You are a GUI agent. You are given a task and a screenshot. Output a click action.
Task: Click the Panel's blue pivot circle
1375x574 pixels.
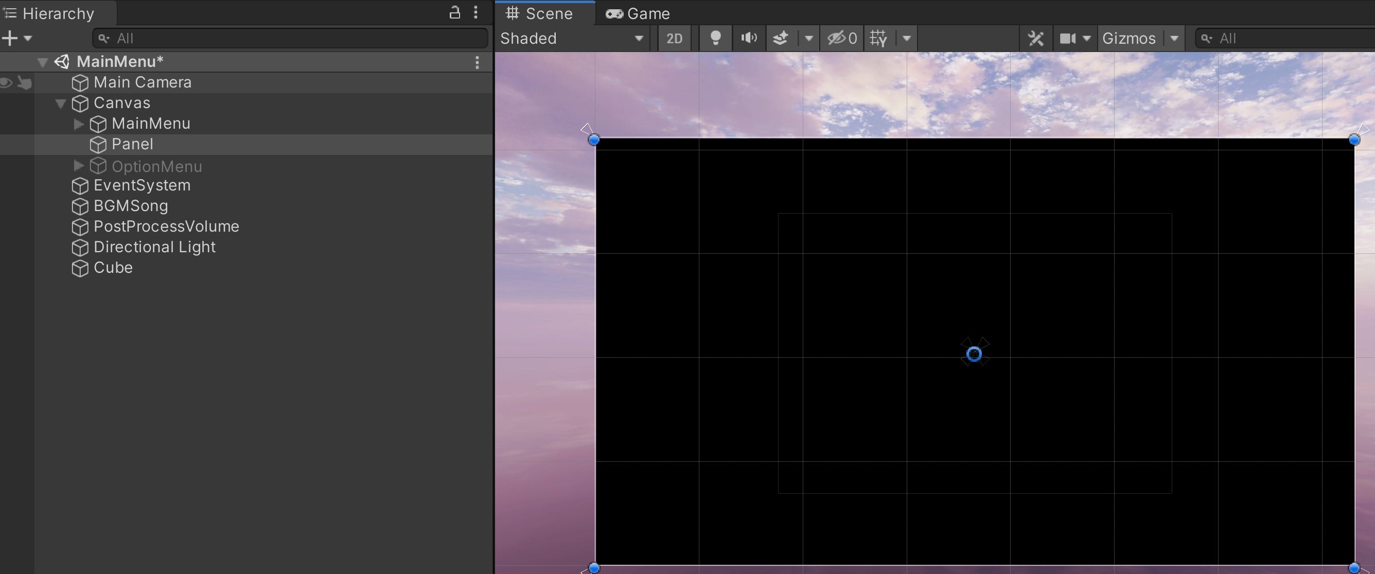[974, 354]
